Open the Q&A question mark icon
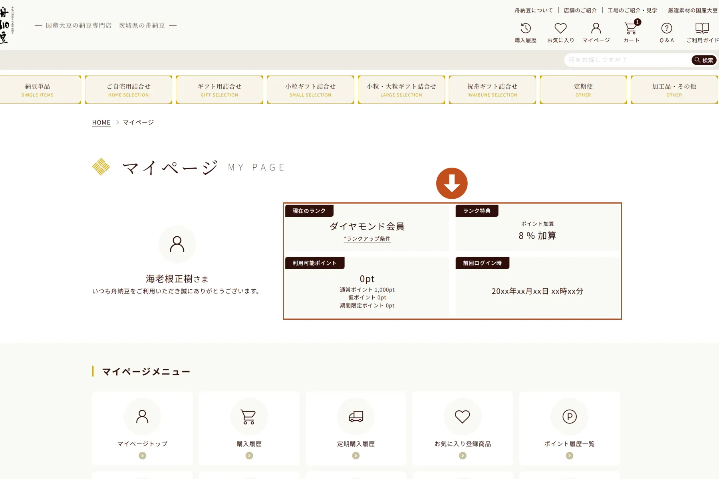 pyautogui.click(x=667, y=28)
